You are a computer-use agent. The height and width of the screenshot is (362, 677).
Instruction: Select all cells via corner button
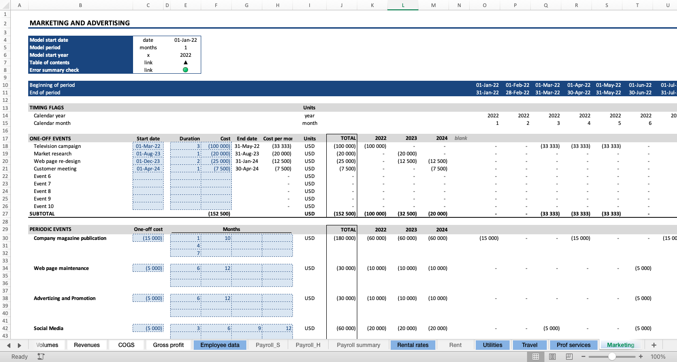click(x=5, y=5)
